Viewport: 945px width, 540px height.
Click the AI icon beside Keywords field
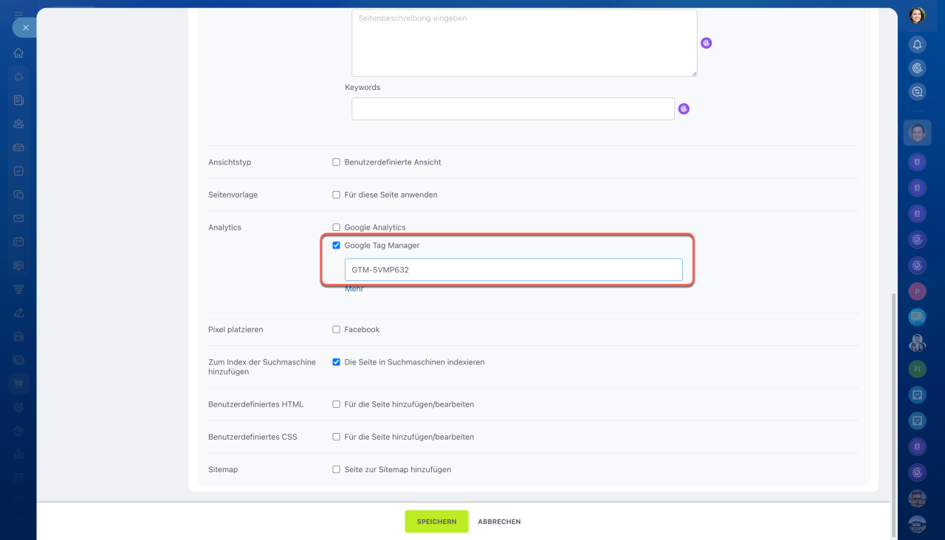(x=684, y=109)
